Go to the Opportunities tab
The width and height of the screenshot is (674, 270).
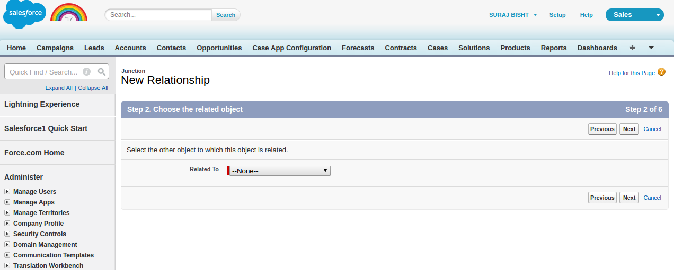pos(219,48)
